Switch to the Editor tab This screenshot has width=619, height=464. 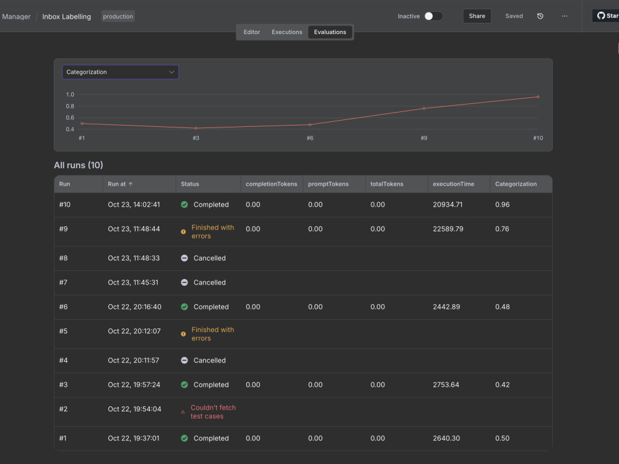point(251,32)
